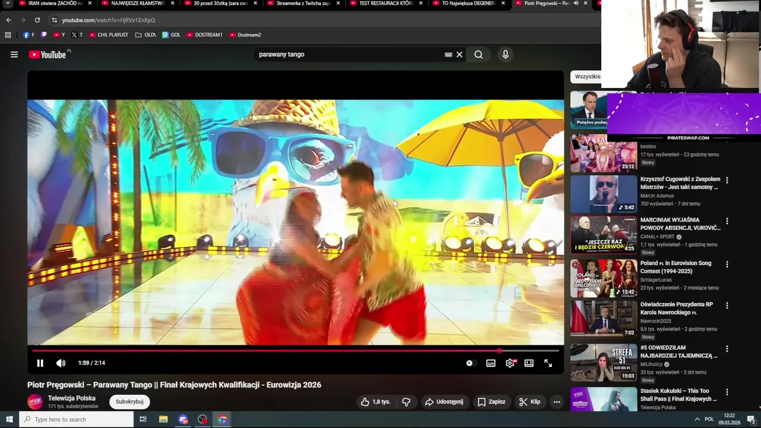Open menu for Oświadczenie Prezydenta RP video
Image resolution: width=761 pixels, height=428 pixels.
[x=727, y=306]
